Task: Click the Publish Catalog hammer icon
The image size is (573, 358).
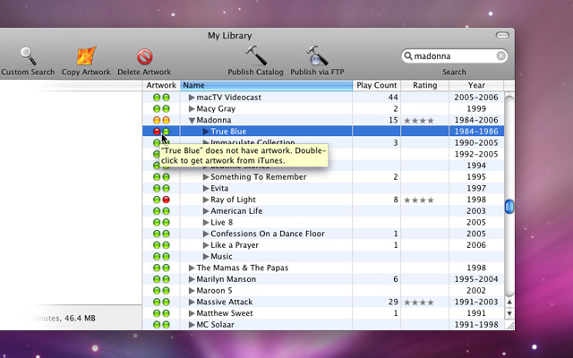Action: click(x=255, y=56)
